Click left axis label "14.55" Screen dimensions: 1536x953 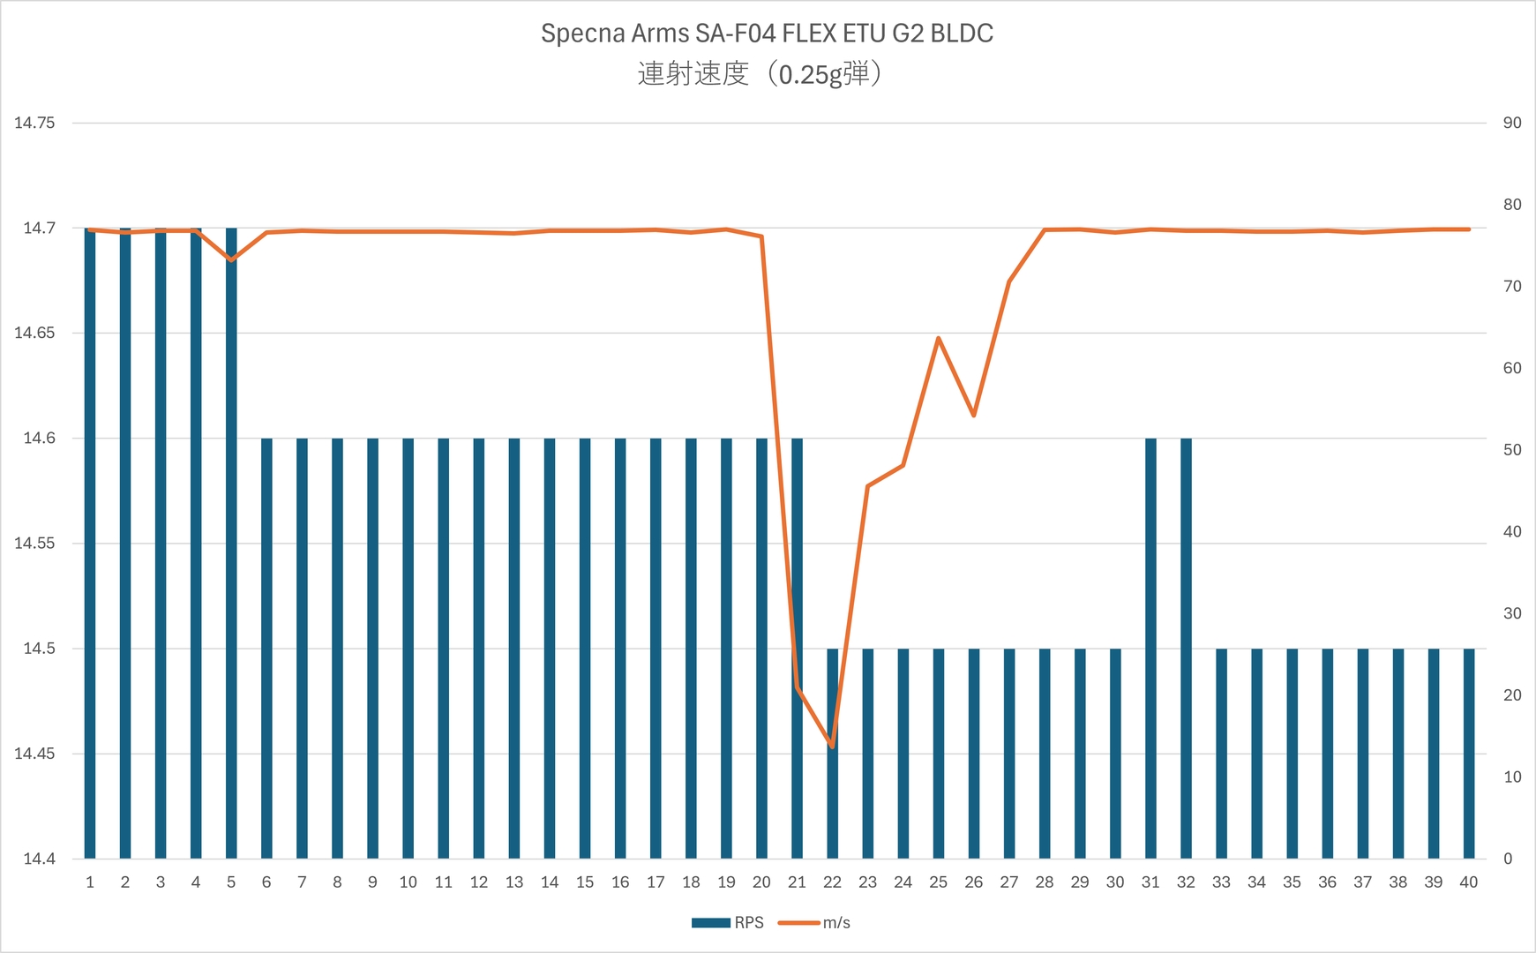34,543
